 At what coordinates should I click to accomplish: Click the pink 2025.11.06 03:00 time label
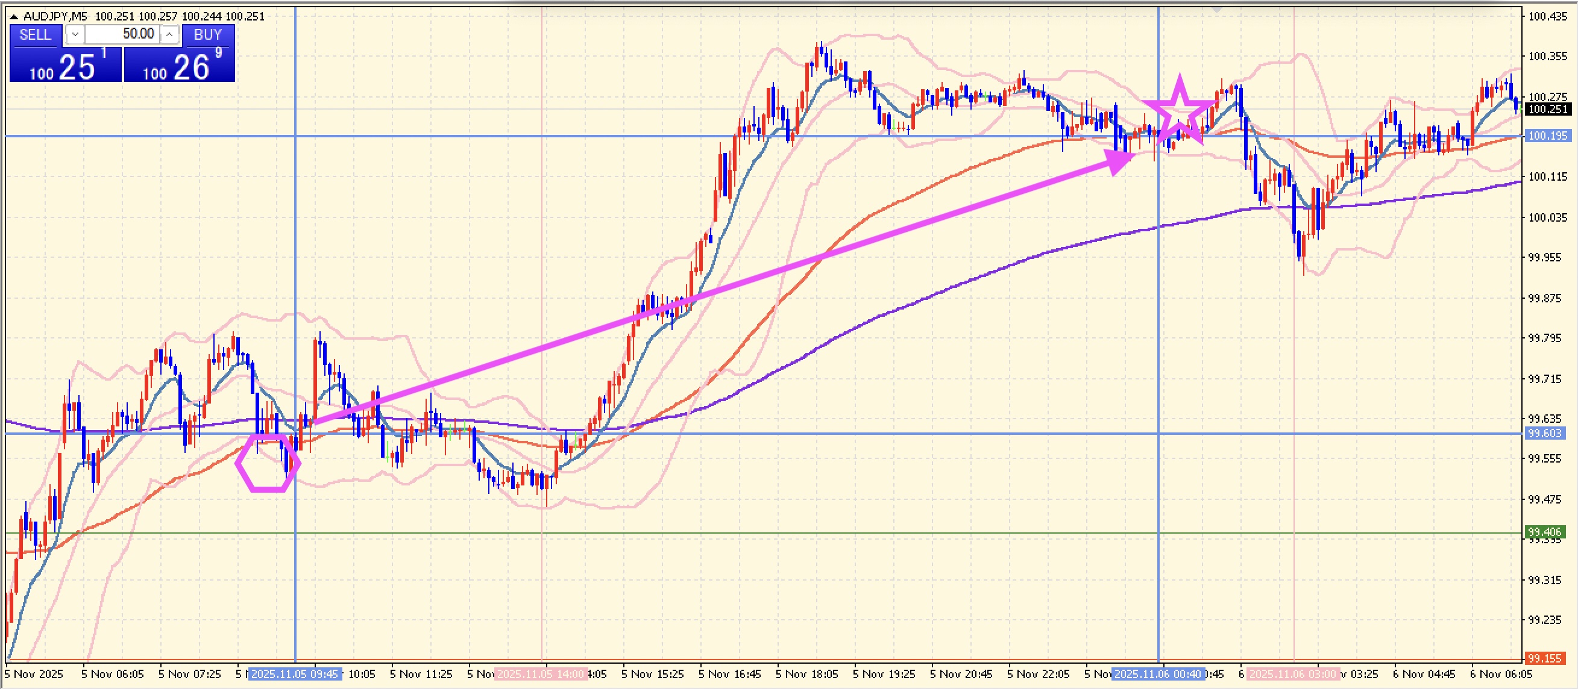(1292, 675)
